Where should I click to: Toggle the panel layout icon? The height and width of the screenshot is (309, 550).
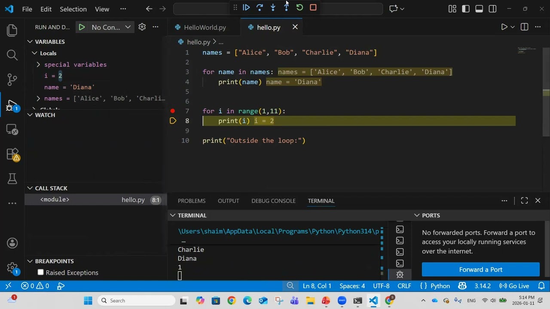(x=479, y=9)
